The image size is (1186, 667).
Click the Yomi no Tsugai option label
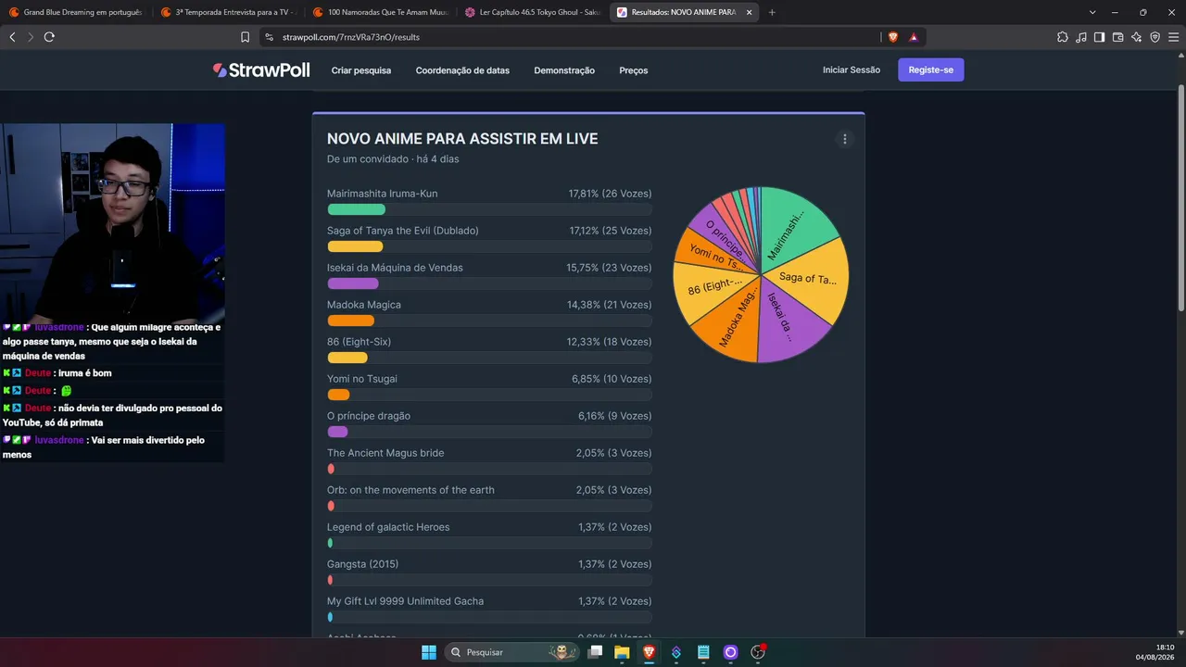coord(362,379)
